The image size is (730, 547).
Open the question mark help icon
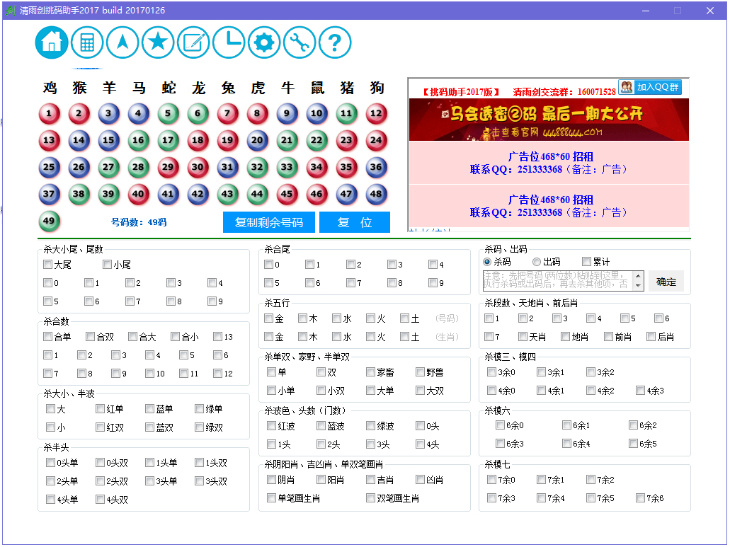point(335,42)
